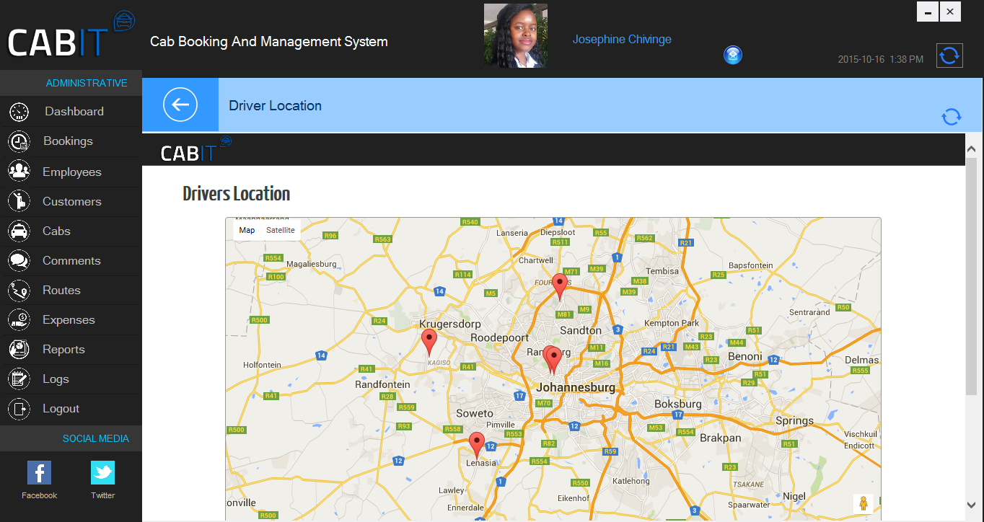
Task: Click the Josephine Chivinge user name link
Action: point(622,39)
